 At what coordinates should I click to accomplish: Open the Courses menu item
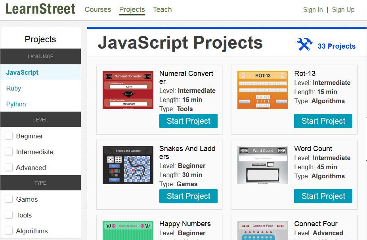coord(98,9)
